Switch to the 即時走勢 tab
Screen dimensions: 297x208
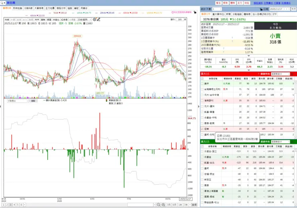coord(17,8)
